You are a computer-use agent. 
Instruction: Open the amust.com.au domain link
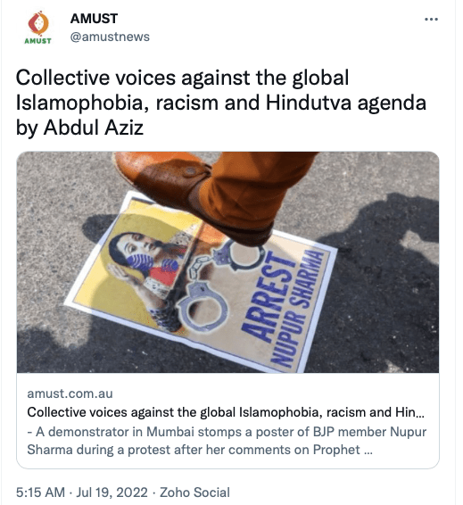pos(70,393)
